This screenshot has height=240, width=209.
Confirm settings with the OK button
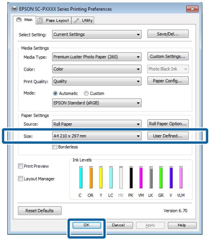87,225
